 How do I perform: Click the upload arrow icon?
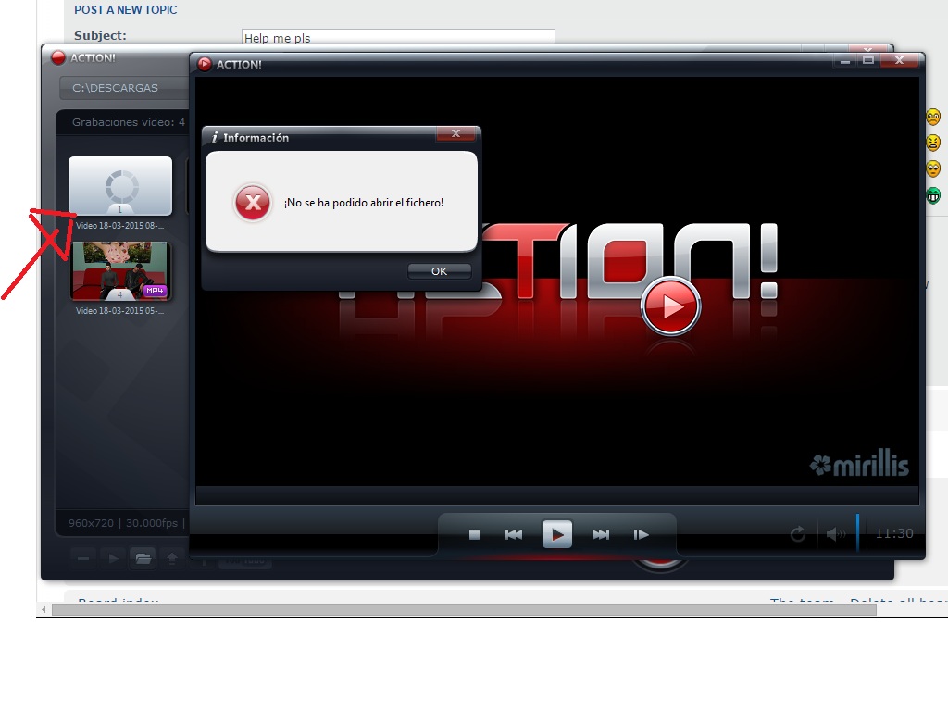(172, 558)
